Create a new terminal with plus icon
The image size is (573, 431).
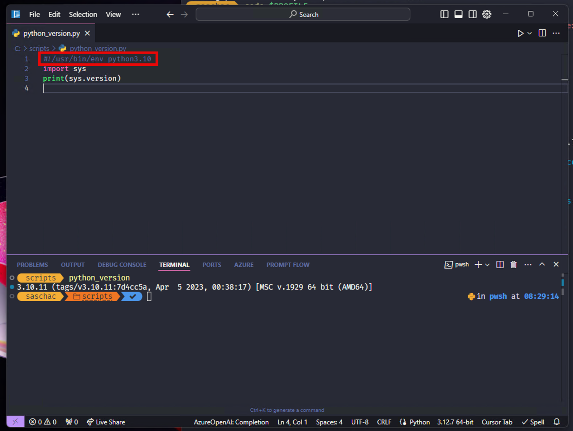[x=478, y=264]
